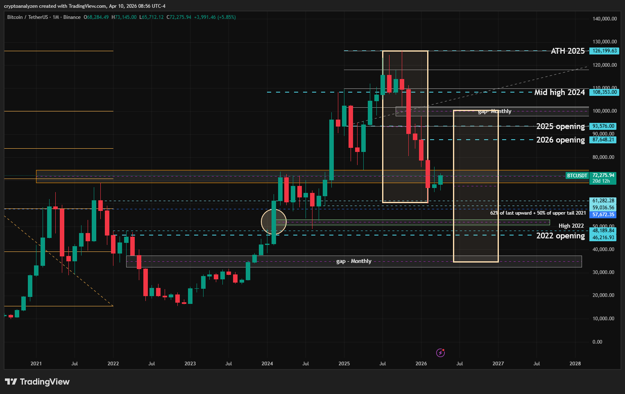Select the Mid high 2024 label
This screenshot has width=625, height=394.
559,93
